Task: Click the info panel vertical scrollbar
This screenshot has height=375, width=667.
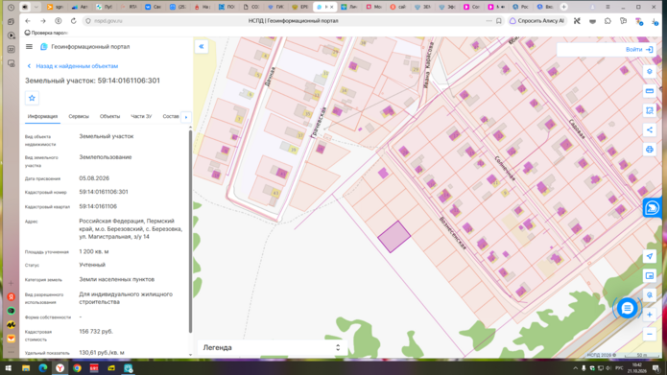Action: [x=190, y=232]
